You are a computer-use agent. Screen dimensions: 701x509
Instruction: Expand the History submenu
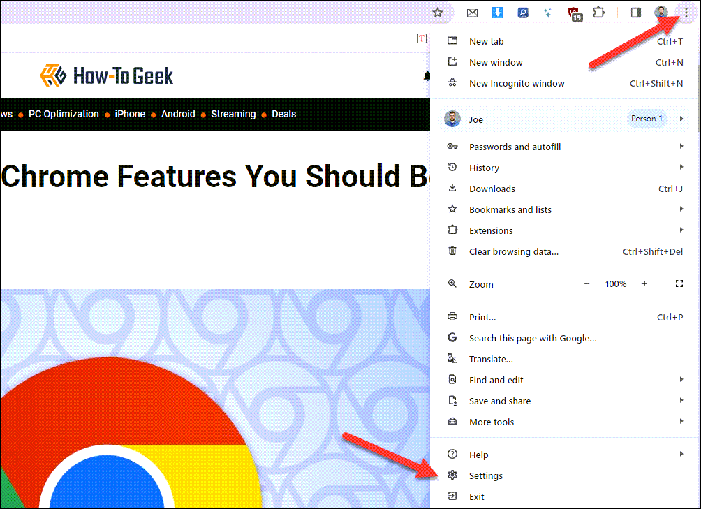(x=484, y=168)
